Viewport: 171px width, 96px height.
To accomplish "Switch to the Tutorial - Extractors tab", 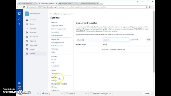I will coord(27,3).
